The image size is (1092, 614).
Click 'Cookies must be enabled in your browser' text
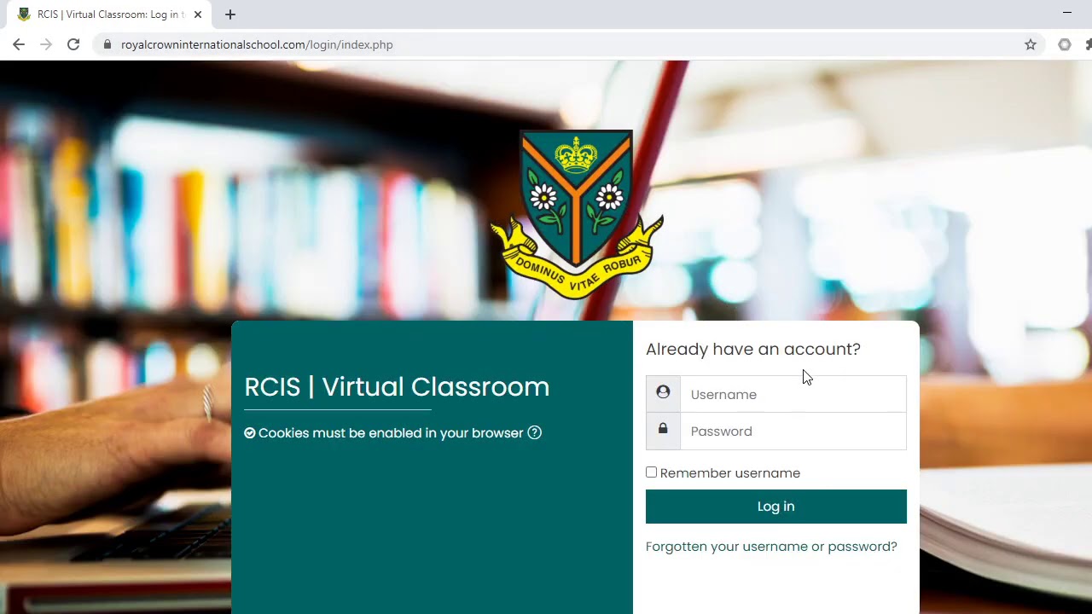click(391, 433)
